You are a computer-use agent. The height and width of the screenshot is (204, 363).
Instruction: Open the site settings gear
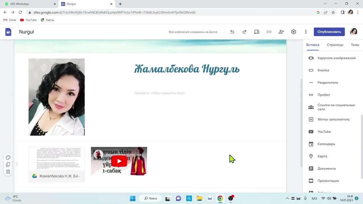tap(294, 32)
